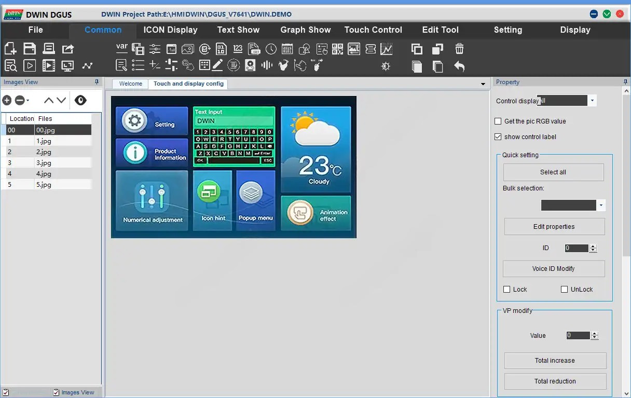Uncheck 'show control label' checkbox
The height and width of the screenshot is (398, 631).
point(499,137)
